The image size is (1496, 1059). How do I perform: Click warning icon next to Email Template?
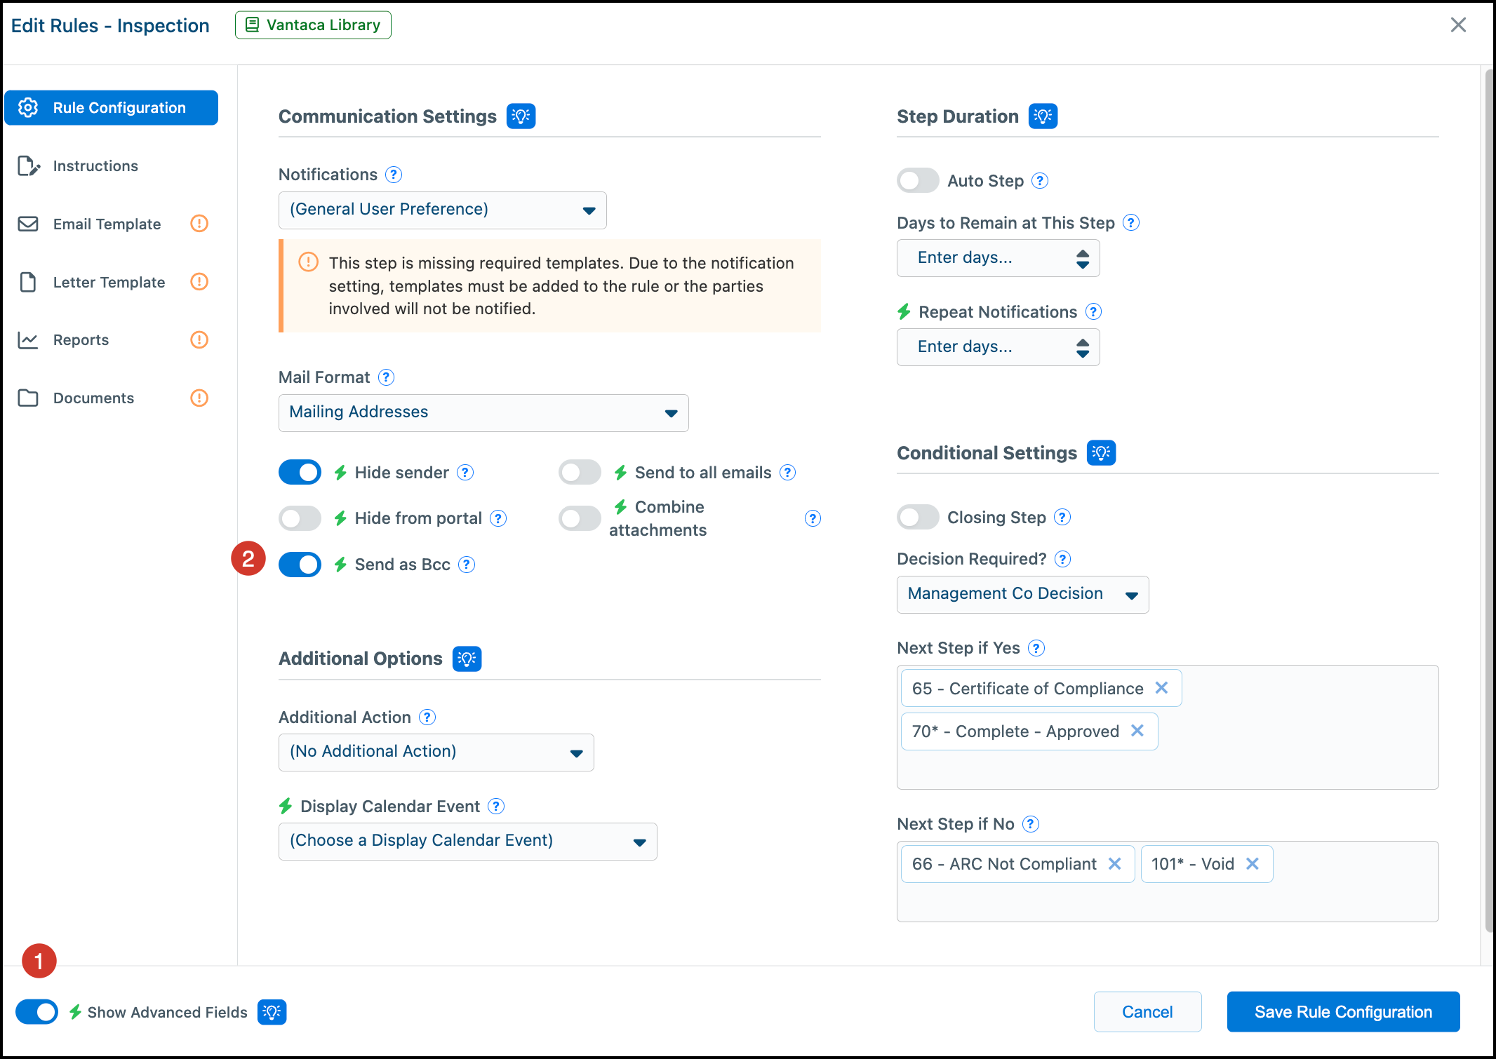pos(199,224)
